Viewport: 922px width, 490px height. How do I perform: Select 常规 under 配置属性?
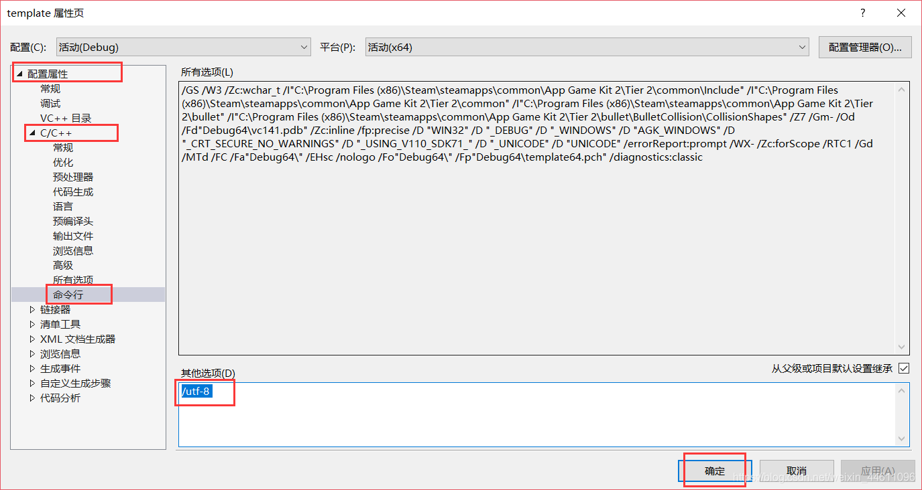[50, 89]
